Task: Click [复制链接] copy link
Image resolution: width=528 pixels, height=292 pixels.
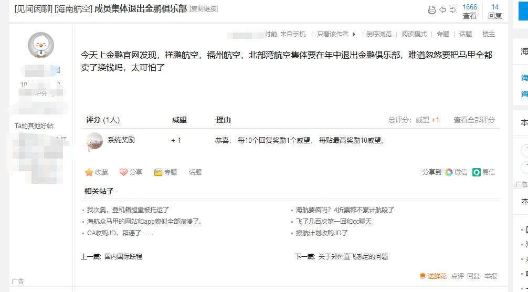Action: pos(204,9)
